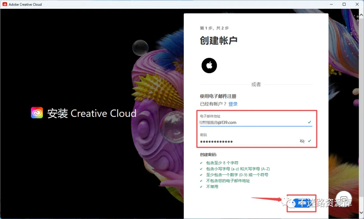364x219 pixels.
Task: Click the 或者 divider label
Action: click(x=256, y=85)
